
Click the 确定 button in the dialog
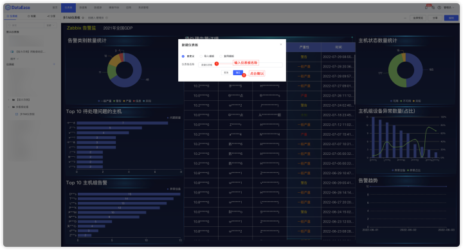point(238,73)
